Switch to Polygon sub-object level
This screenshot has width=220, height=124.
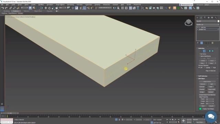(x=210, y=51)
